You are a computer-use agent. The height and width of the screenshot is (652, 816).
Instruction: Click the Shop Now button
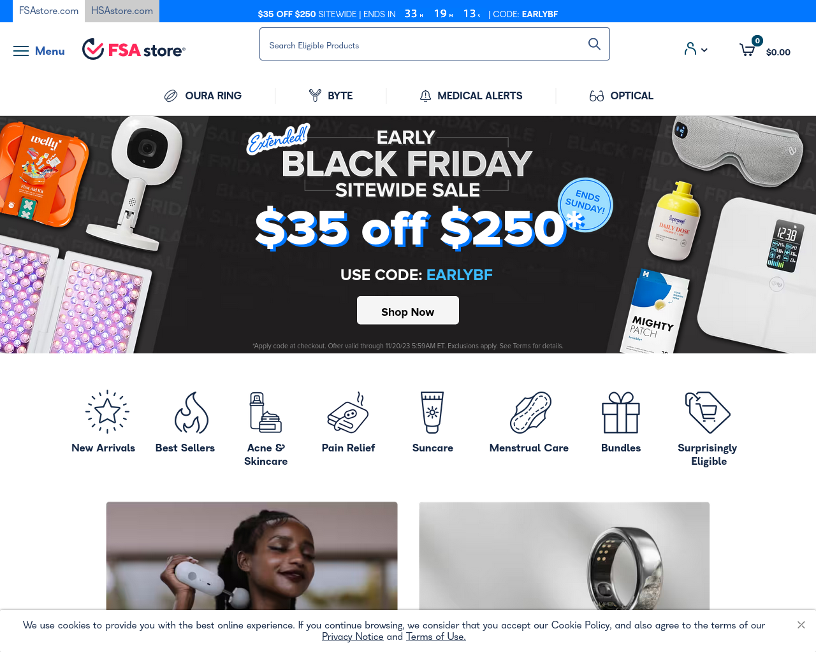pos(408,311)
